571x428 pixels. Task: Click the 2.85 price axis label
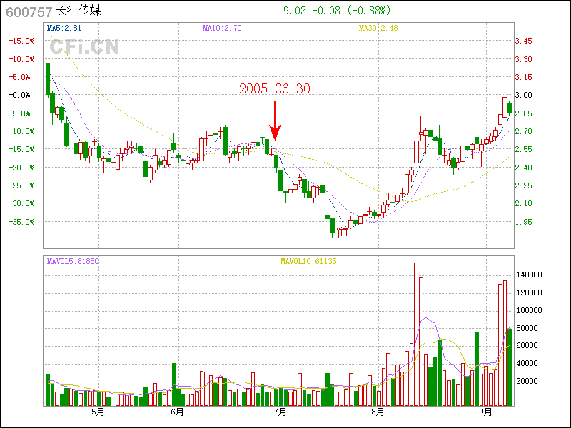pyautogui.click(x=524, y=113)
